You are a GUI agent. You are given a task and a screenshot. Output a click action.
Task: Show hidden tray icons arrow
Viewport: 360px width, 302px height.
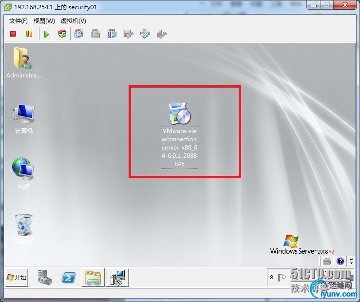[272, 277]
